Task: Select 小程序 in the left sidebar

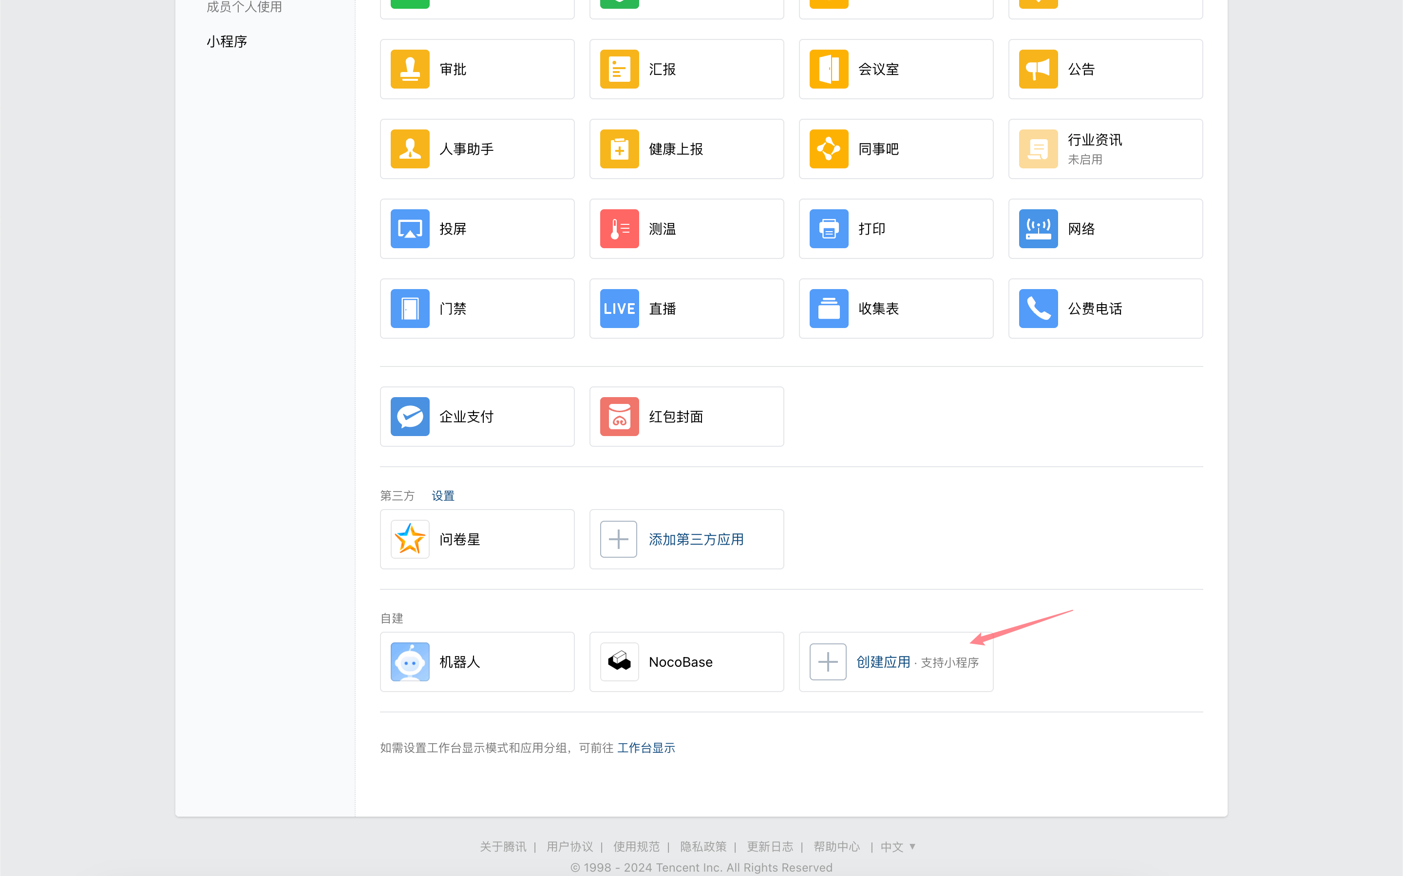Action: 227,42
